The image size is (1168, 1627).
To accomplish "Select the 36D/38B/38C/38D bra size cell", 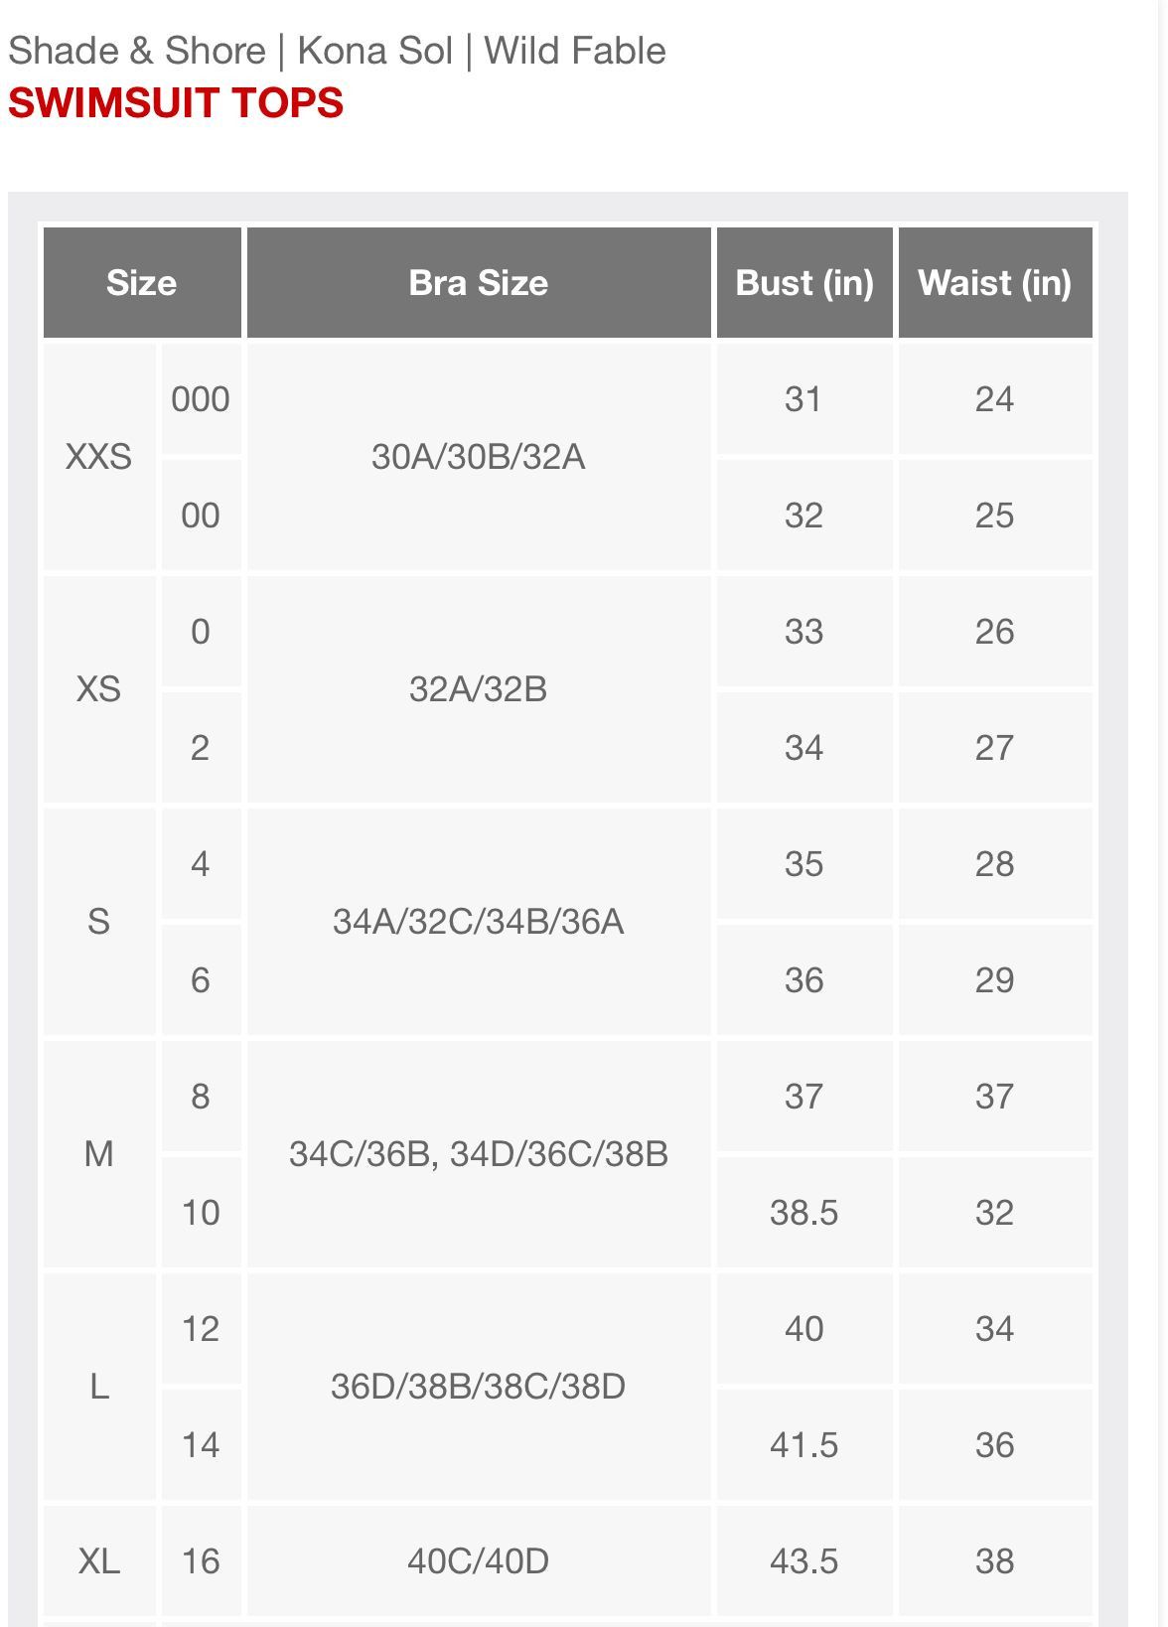I will (x=479, y=1387).
